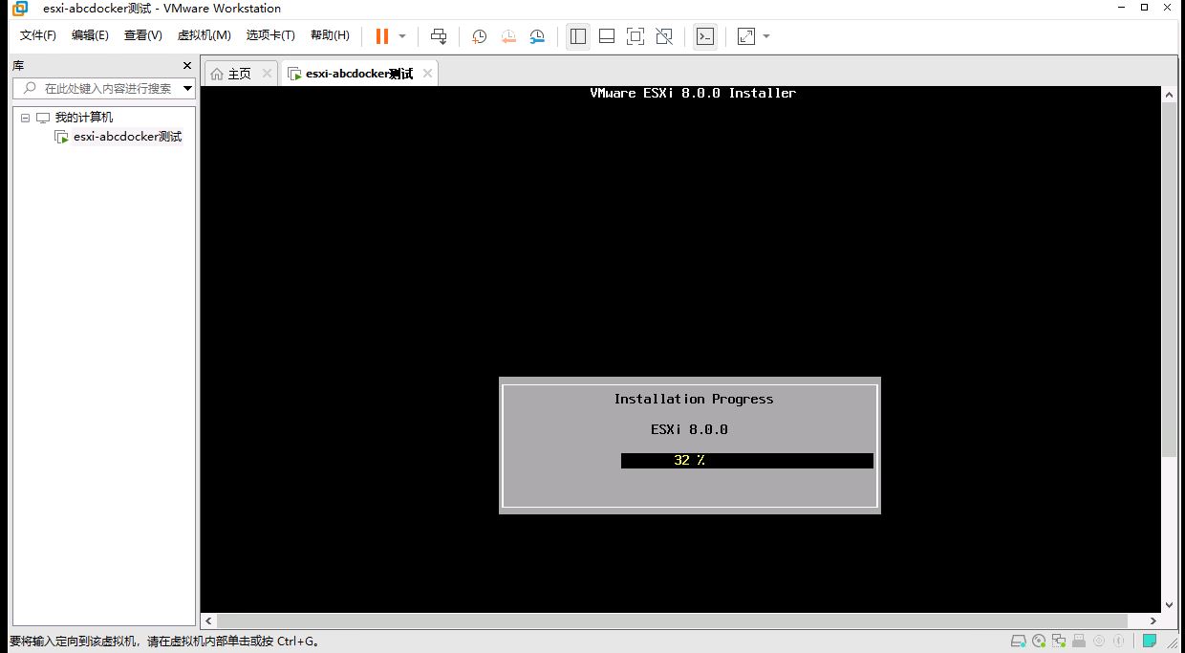Select esxi-abcdocker测试 VM in library tree
This screenshot has height=653, width=1185.
click(x=127, y=137)
